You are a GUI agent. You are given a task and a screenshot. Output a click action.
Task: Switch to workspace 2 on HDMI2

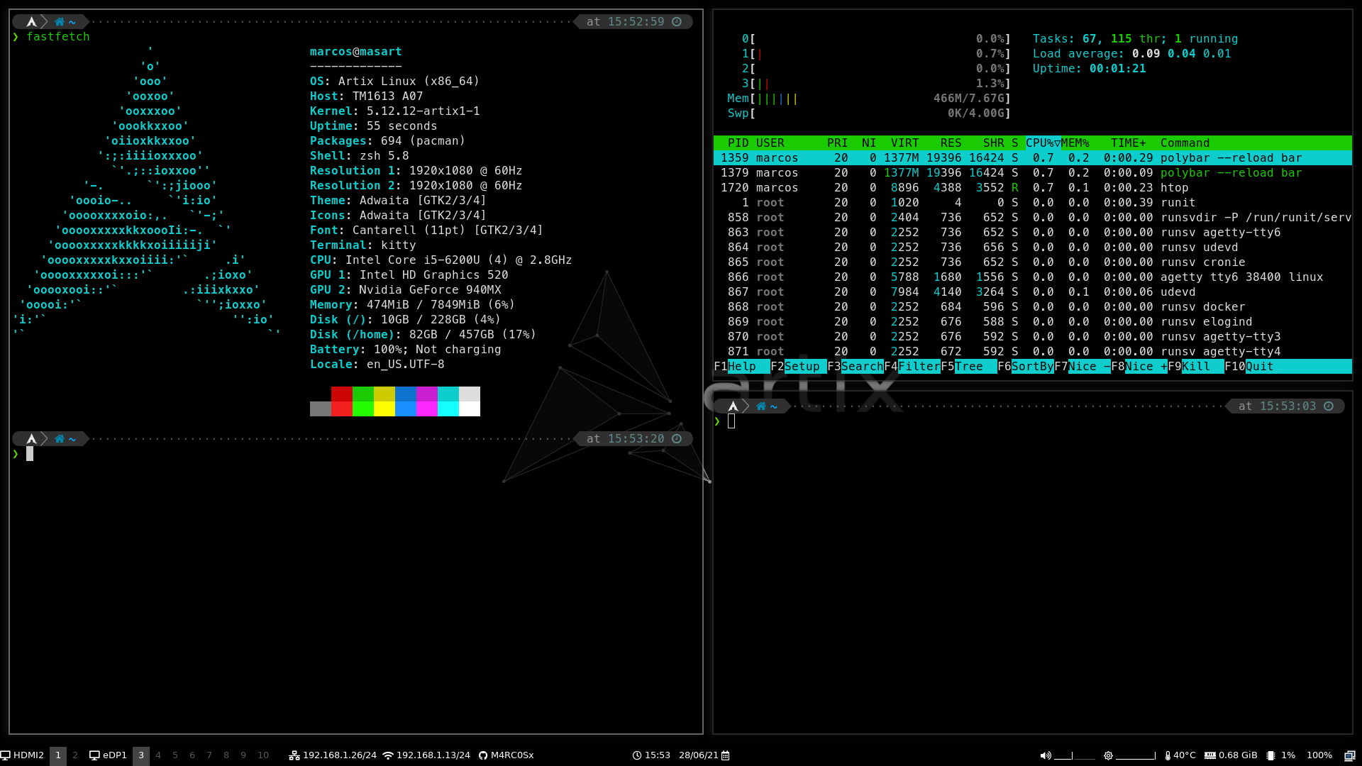pos(75,755)
